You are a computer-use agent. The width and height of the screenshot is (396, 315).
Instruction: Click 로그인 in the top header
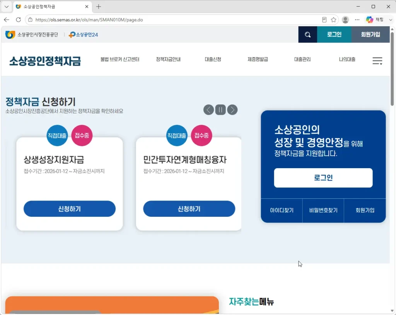click(x=334, y=34)
